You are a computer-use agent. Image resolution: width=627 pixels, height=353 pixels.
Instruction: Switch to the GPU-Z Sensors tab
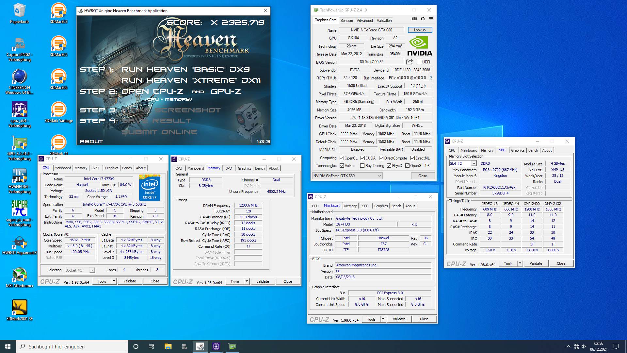(346, 21)
